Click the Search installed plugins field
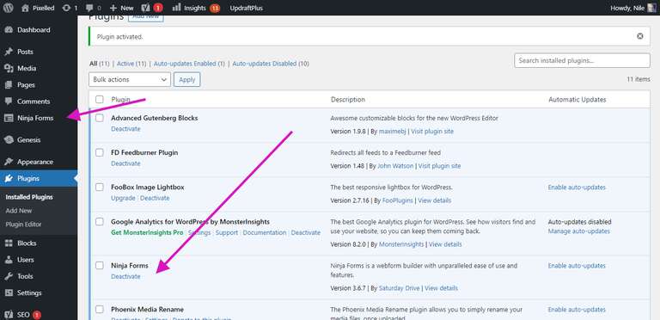The width and height of the screenshot is (660, 320). point(582,60)
